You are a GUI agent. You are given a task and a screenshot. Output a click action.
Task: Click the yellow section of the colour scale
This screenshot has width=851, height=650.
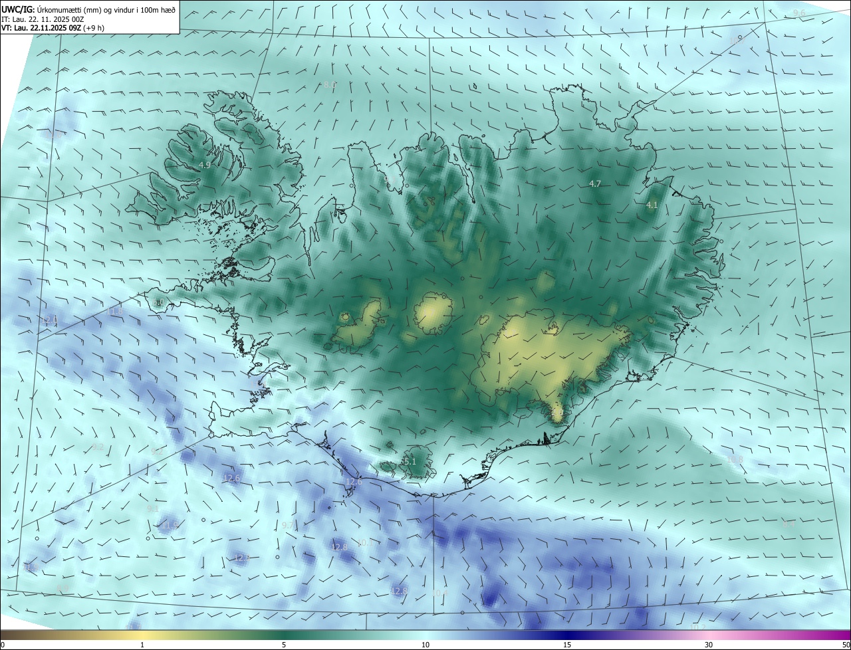click(x=142, y=635)
